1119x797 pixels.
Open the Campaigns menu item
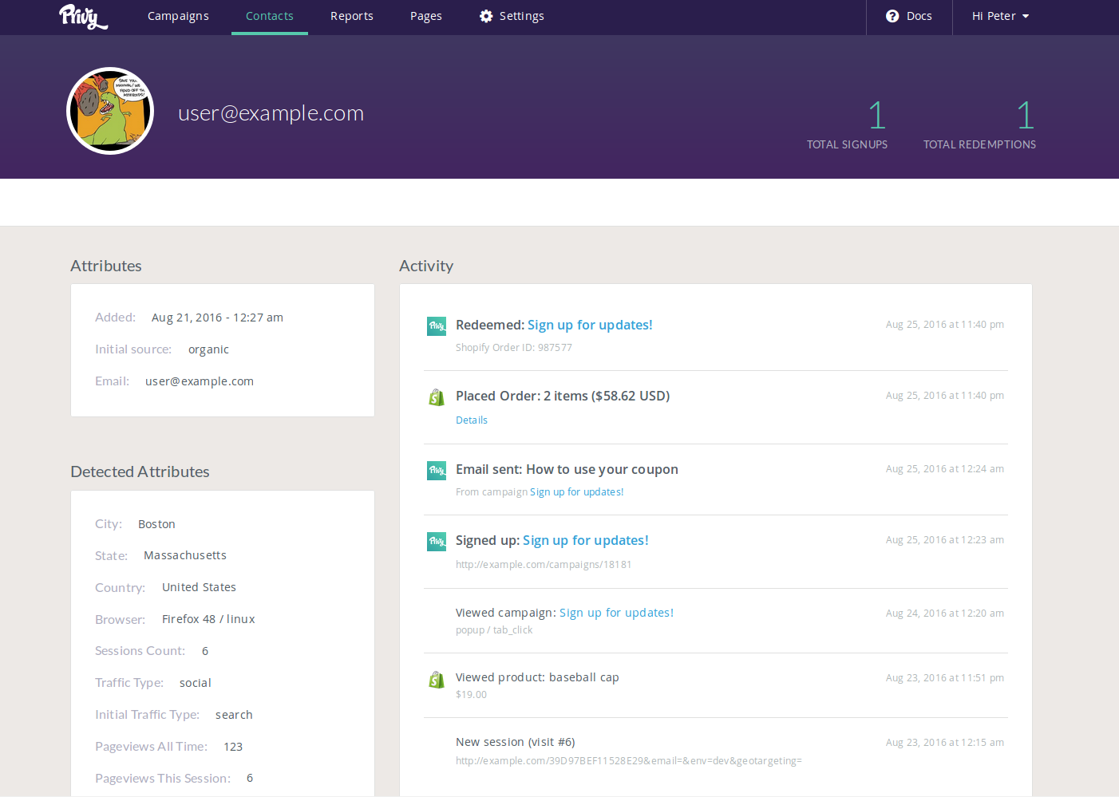tap(178, 16)
